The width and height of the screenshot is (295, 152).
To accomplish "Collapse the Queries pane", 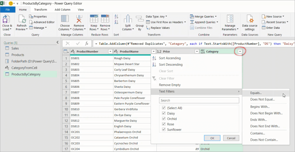I will point(58,43).
